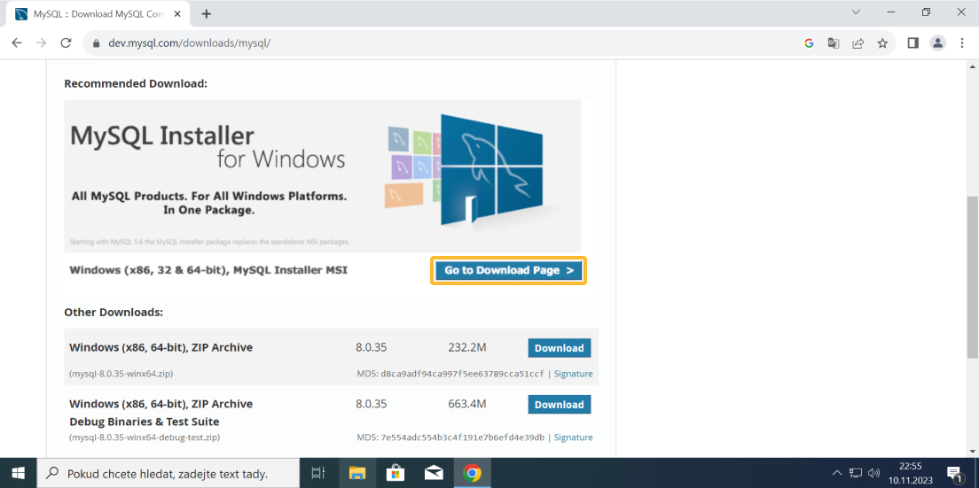Show hidden system tray icons
979x488 pixels.
pyautogui.click(x=837, y=473)
